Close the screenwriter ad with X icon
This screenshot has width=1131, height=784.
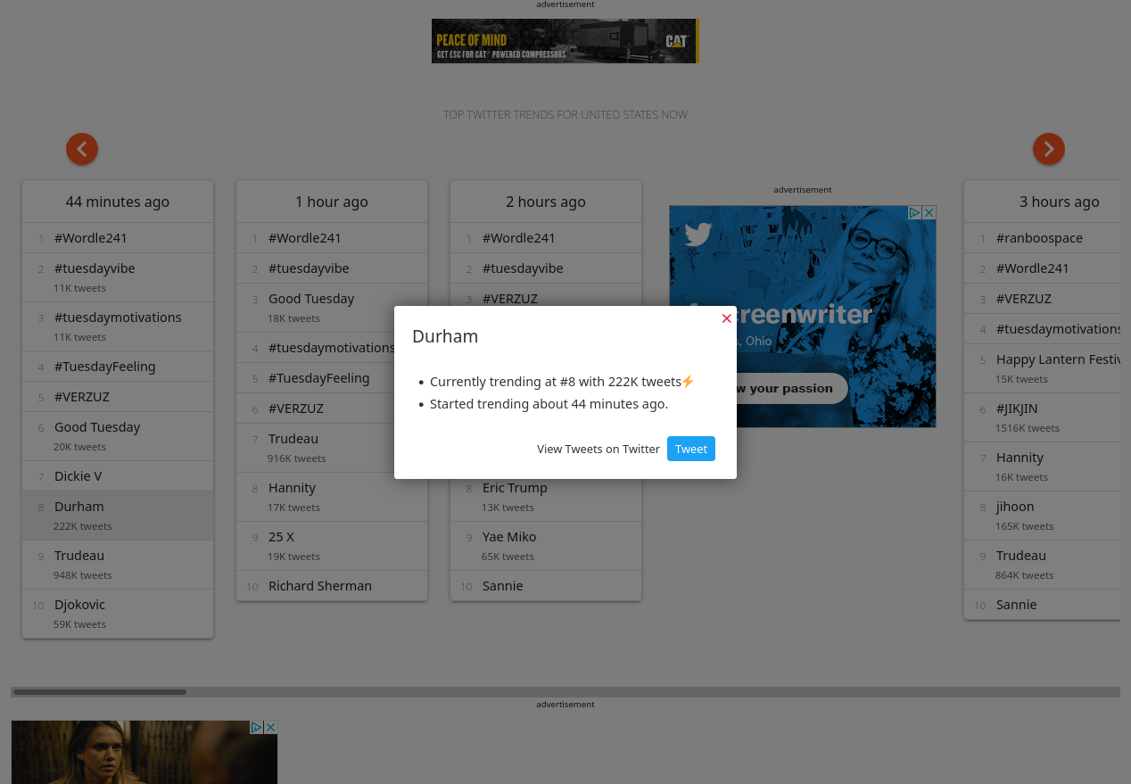click(929, 212)
